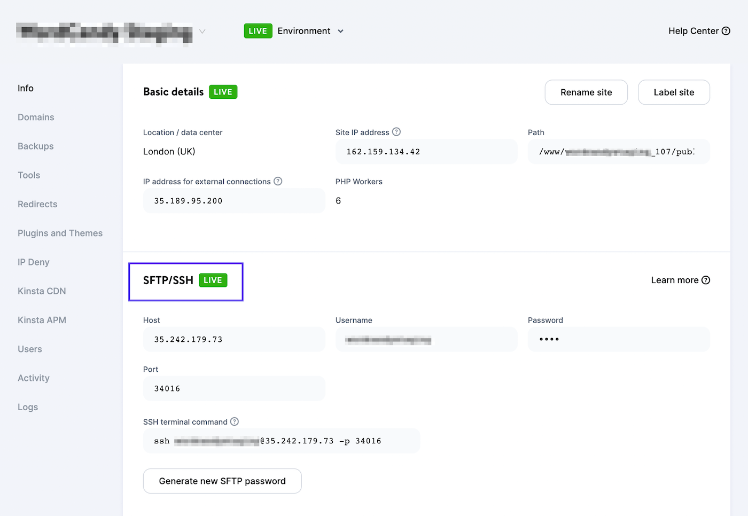Open the IP Deny section
This screenshot has height=516, width=748.
[x=33, y=262]
